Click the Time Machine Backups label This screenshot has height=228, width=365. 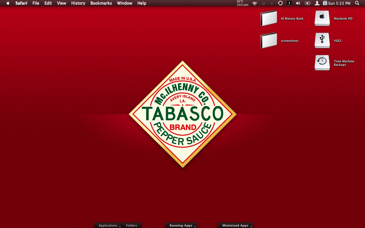click(x=344, y=63)
